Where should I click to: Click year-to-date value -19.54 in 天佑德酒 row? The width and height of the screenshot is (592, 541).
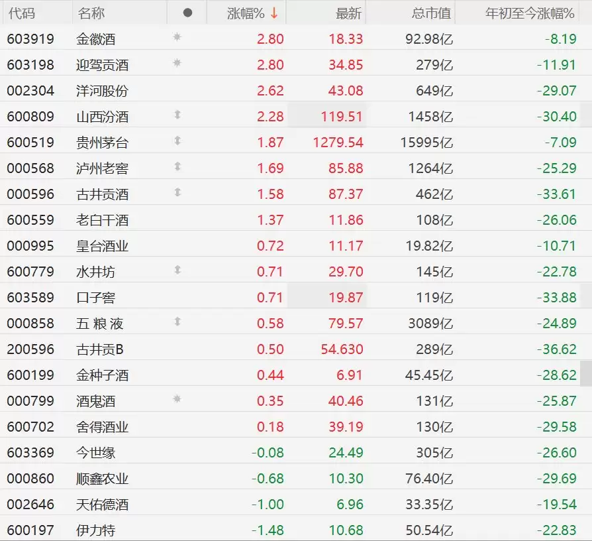[557, 505]
